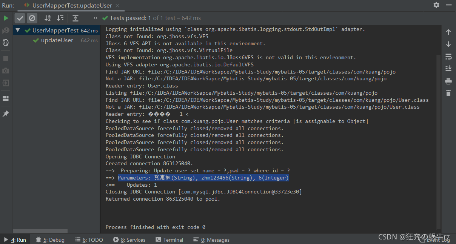This screenshot has height=244, width=456.
Task: Click Scroll to End console icon
Action: click(448, 69)
